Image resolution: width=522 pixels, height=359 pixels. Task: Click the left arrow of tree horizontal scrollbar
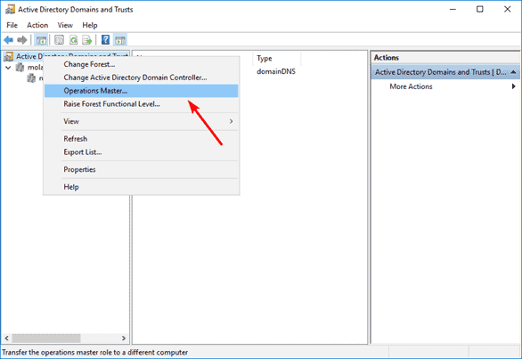coord(6,338)
